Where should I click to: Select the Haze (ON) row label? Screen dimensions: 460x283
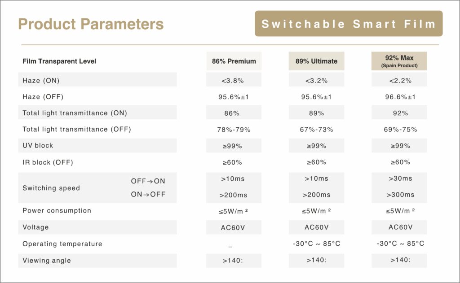click(41, 81)
